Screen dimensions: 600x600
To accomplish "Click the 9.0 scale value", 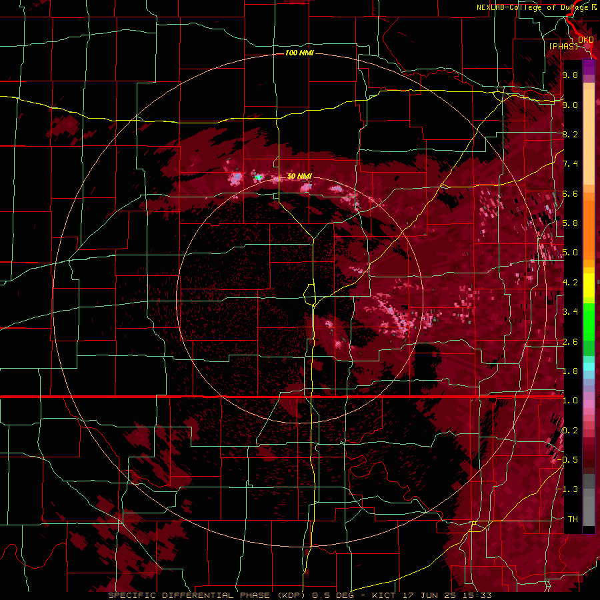I will (x=570, y=105).
